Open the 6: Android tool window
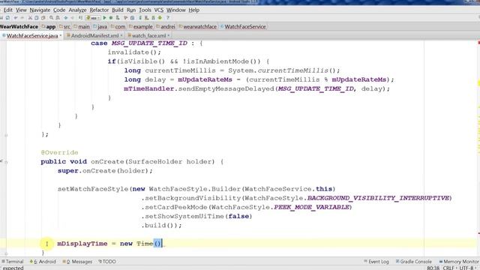Viewport: 480px width, 270px height. 43,262
